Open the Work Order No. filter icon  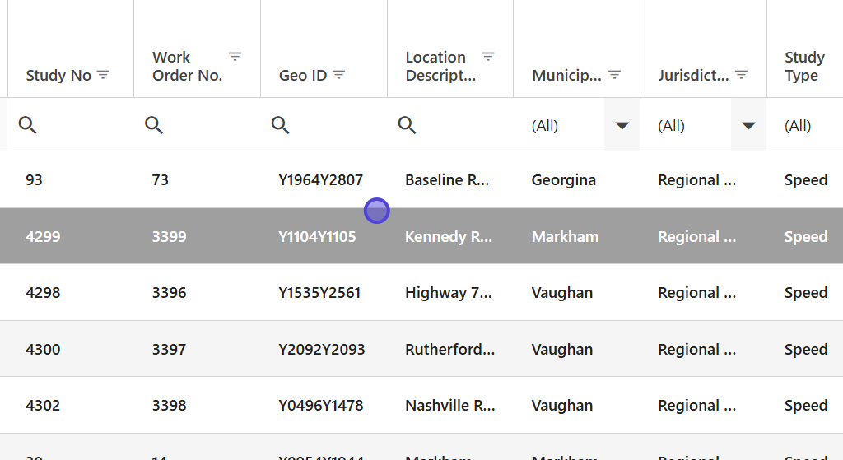235,57
